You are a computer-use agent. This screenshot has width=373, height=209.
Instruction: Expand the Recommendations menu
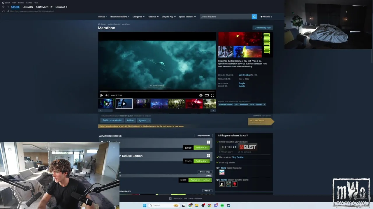(x=120, y=17)
